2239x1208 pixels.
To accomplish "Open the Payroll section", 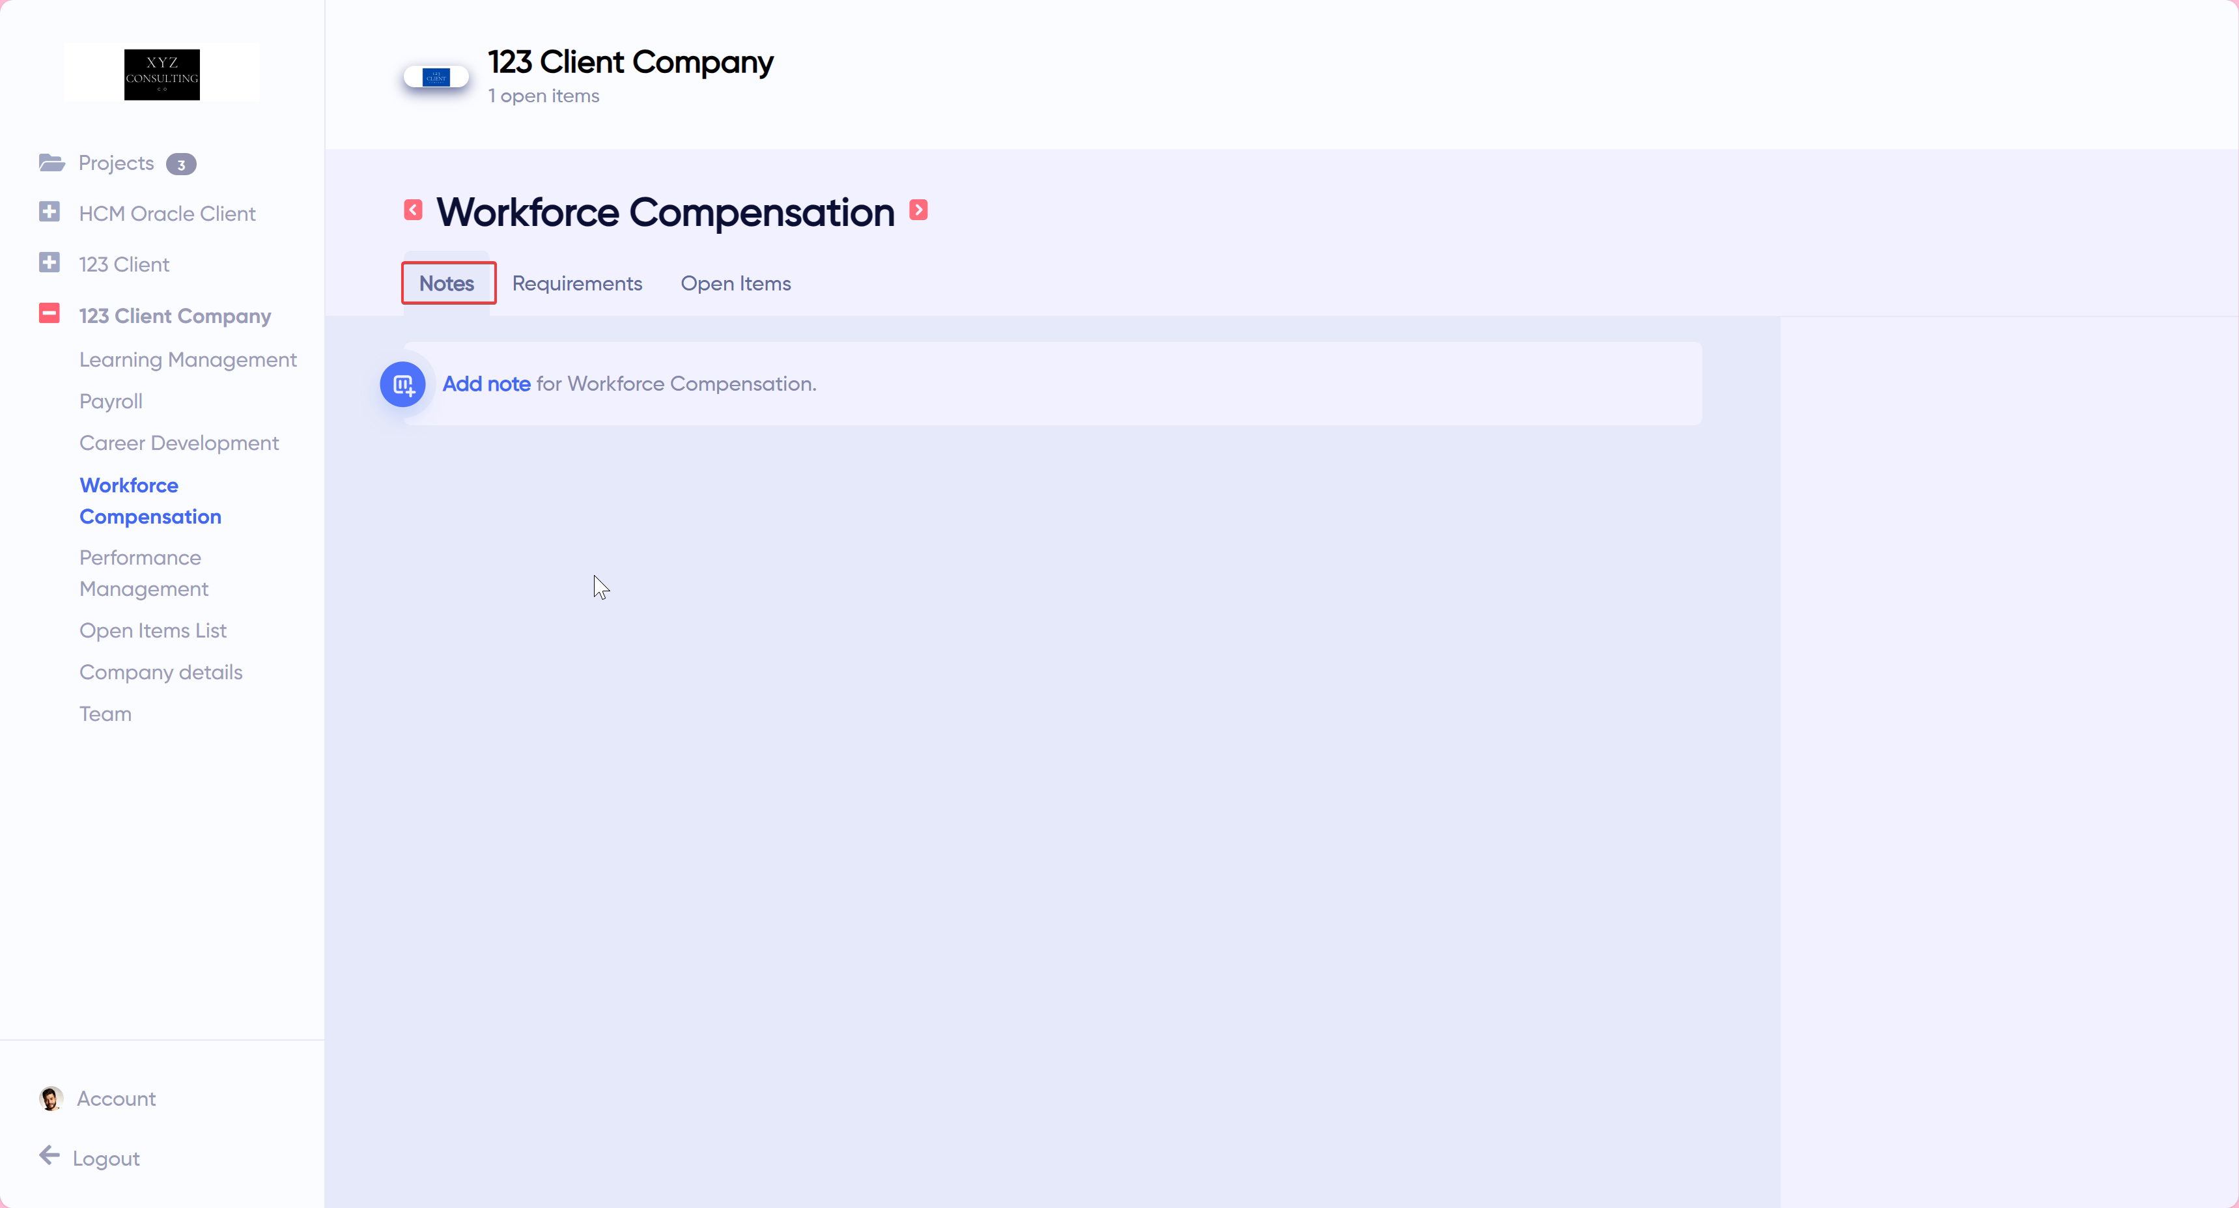I will (x=110, y=402).
